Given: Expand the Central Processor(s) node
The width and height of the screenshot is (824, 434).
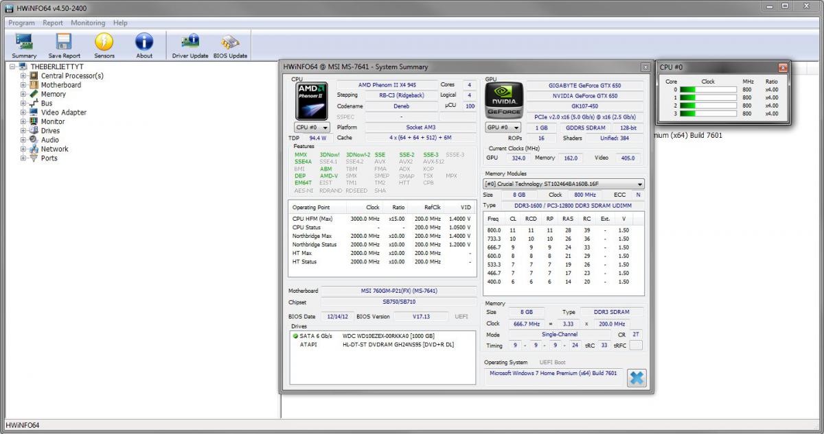Looking at the screenshot, I should click(23, 75).
